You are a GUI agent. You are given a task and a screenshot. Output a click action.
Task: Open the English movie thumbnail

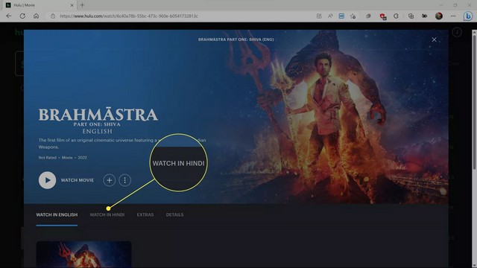(83, 255)
